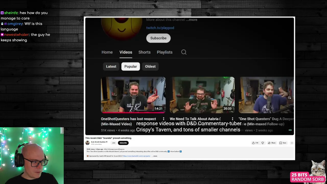Screen dimensions: 327x184
Task: Join Bob World Builder membership
Action: [x=113, y=143]
